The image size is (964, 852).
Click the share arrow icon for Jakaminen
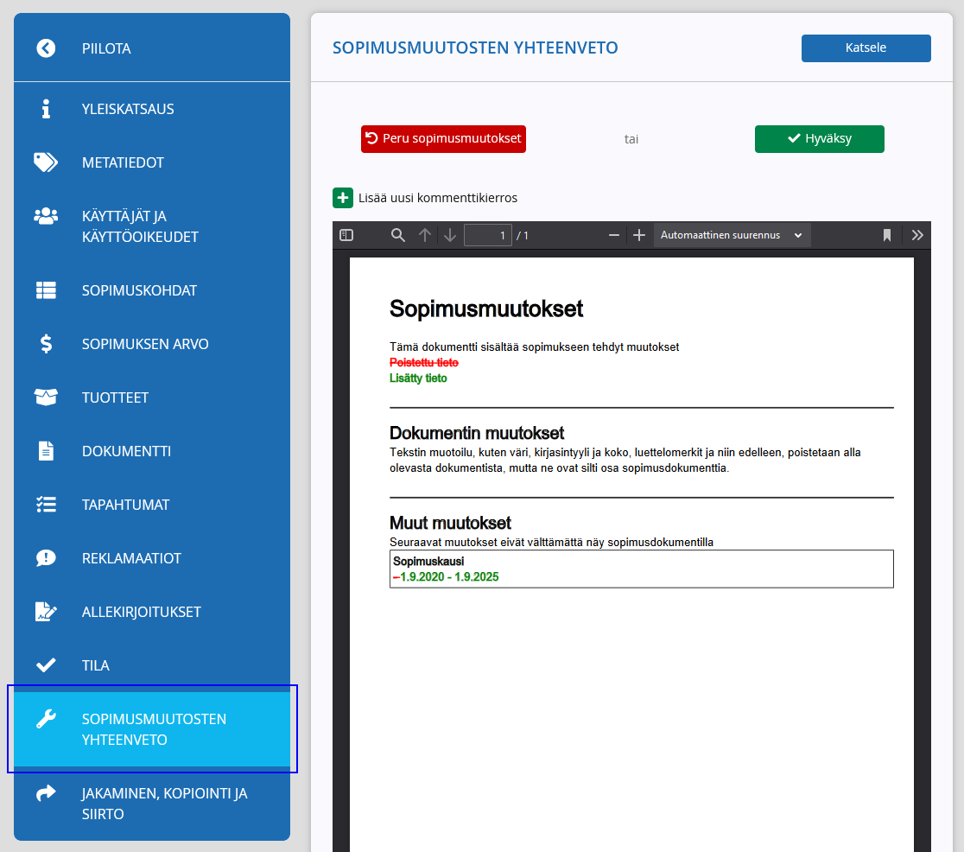pos(46,793)
